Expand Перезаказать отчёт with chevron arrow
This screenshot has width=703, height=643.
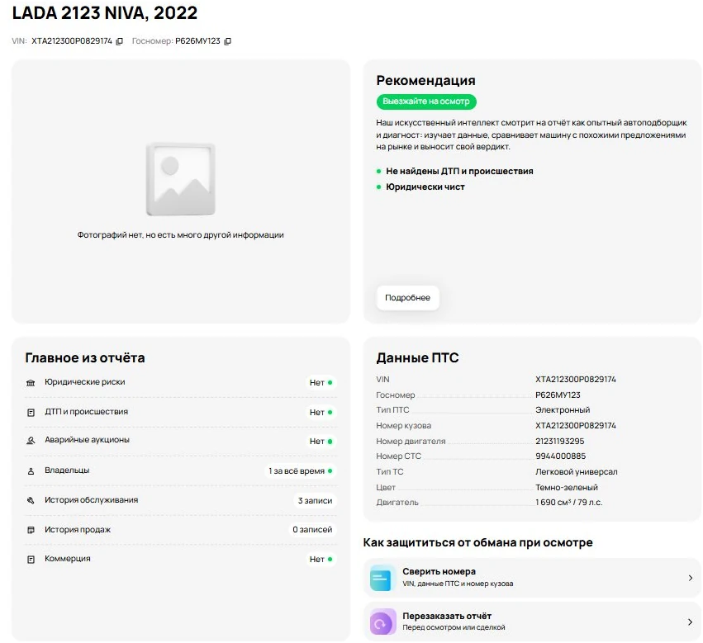(690, 622)
